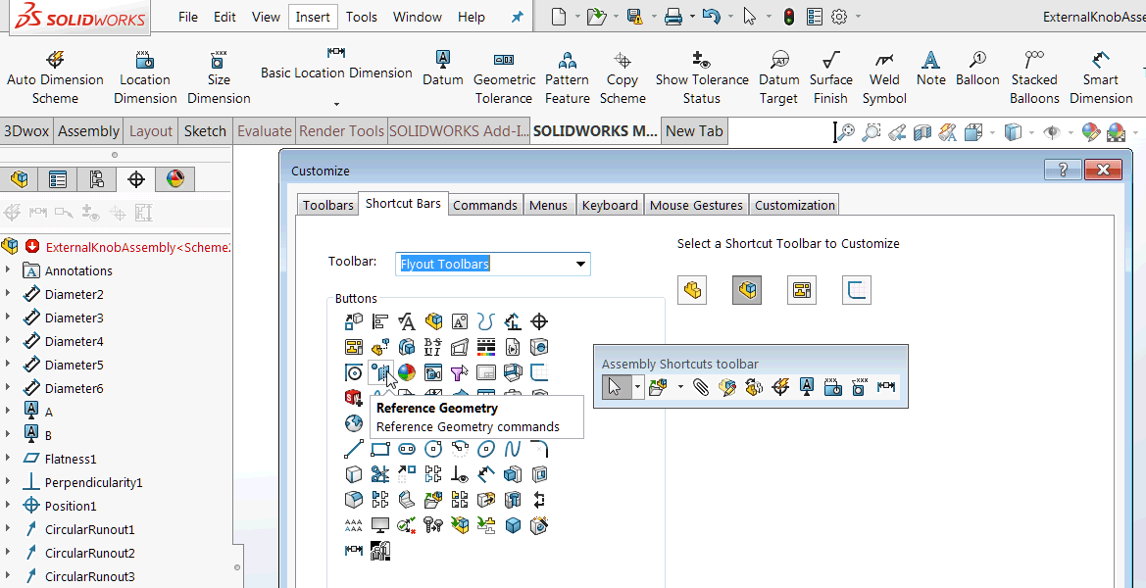1146x588 pixels.
Task: Switch to the Evaluate CommandManager tab
Action: (264, 131)
